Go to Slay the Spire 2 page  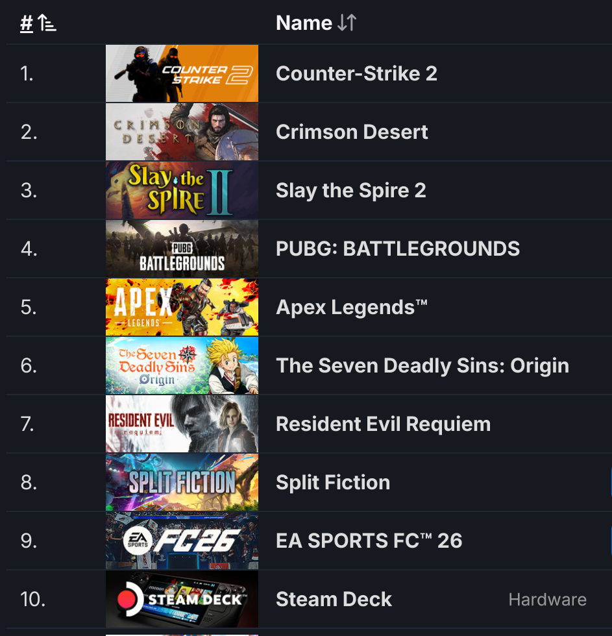(x=351, y=190)
